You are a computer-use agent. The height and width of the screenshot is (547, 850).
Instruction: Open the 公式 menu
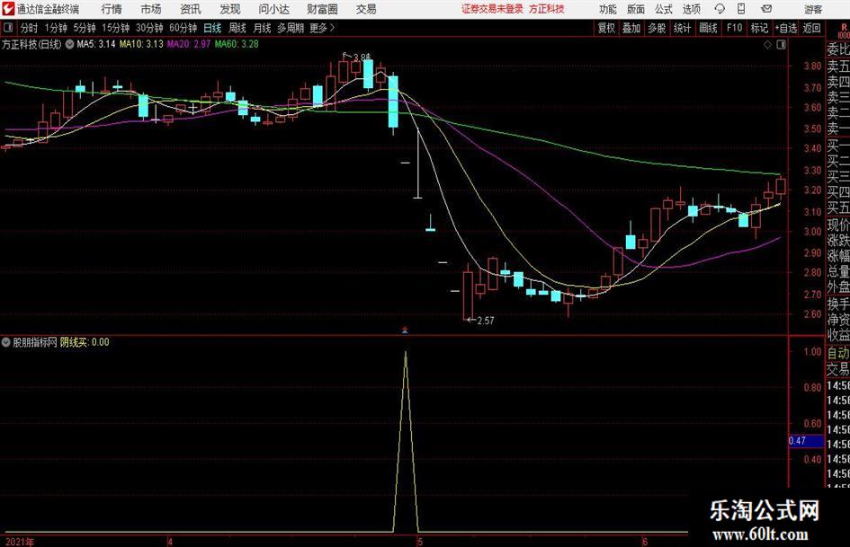(664, 9)
